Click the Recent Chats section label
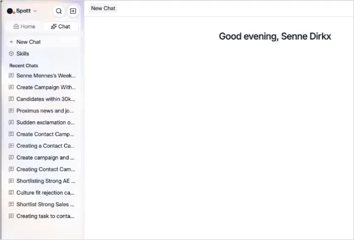Screen dimensions: 354x240 pos(24,66)
